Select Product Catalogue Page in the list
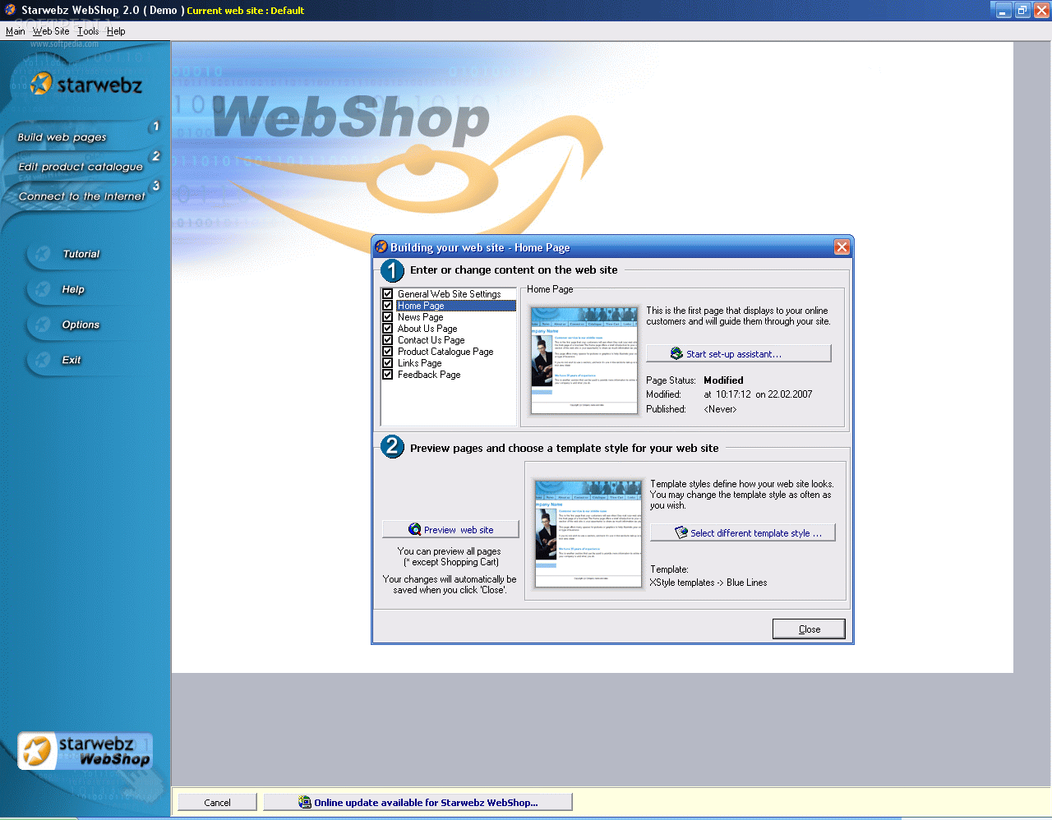Viewport: 1052px width, 820px height. coord(445,352)
